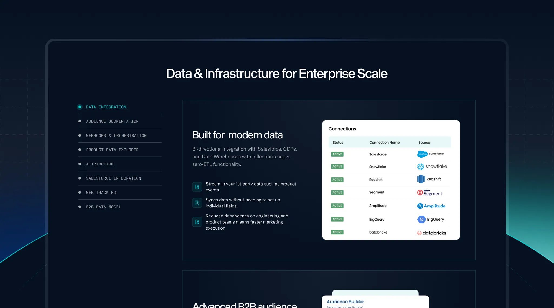Click the ACTIVE badge for Salesforce
This screenshot has height=308, width=554.
tap(337, 154)
